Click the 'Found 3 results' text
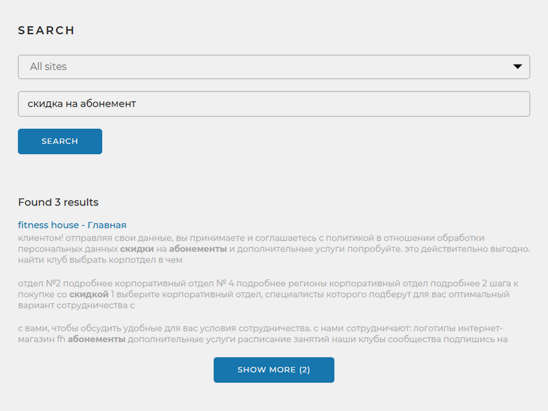548x411 pixels. (x=58, y=202)
